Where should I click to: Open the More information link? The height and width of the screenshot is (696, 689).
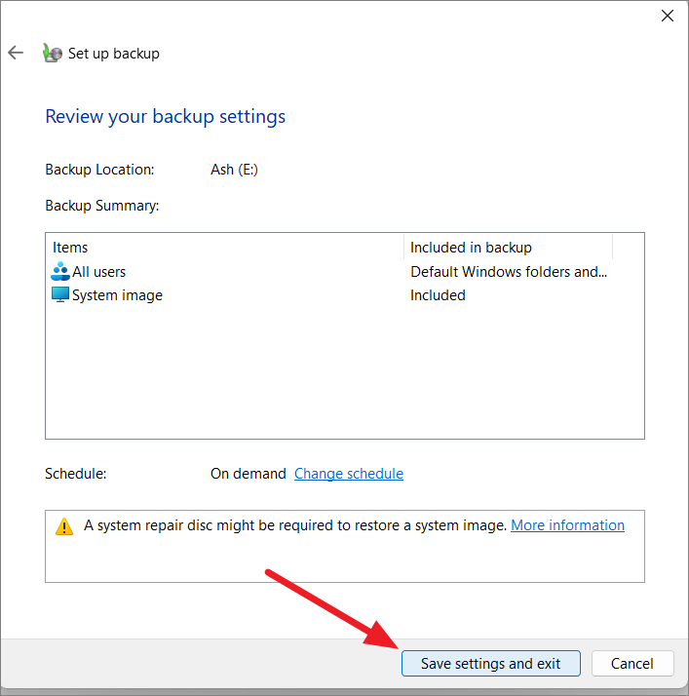[567, 525]
